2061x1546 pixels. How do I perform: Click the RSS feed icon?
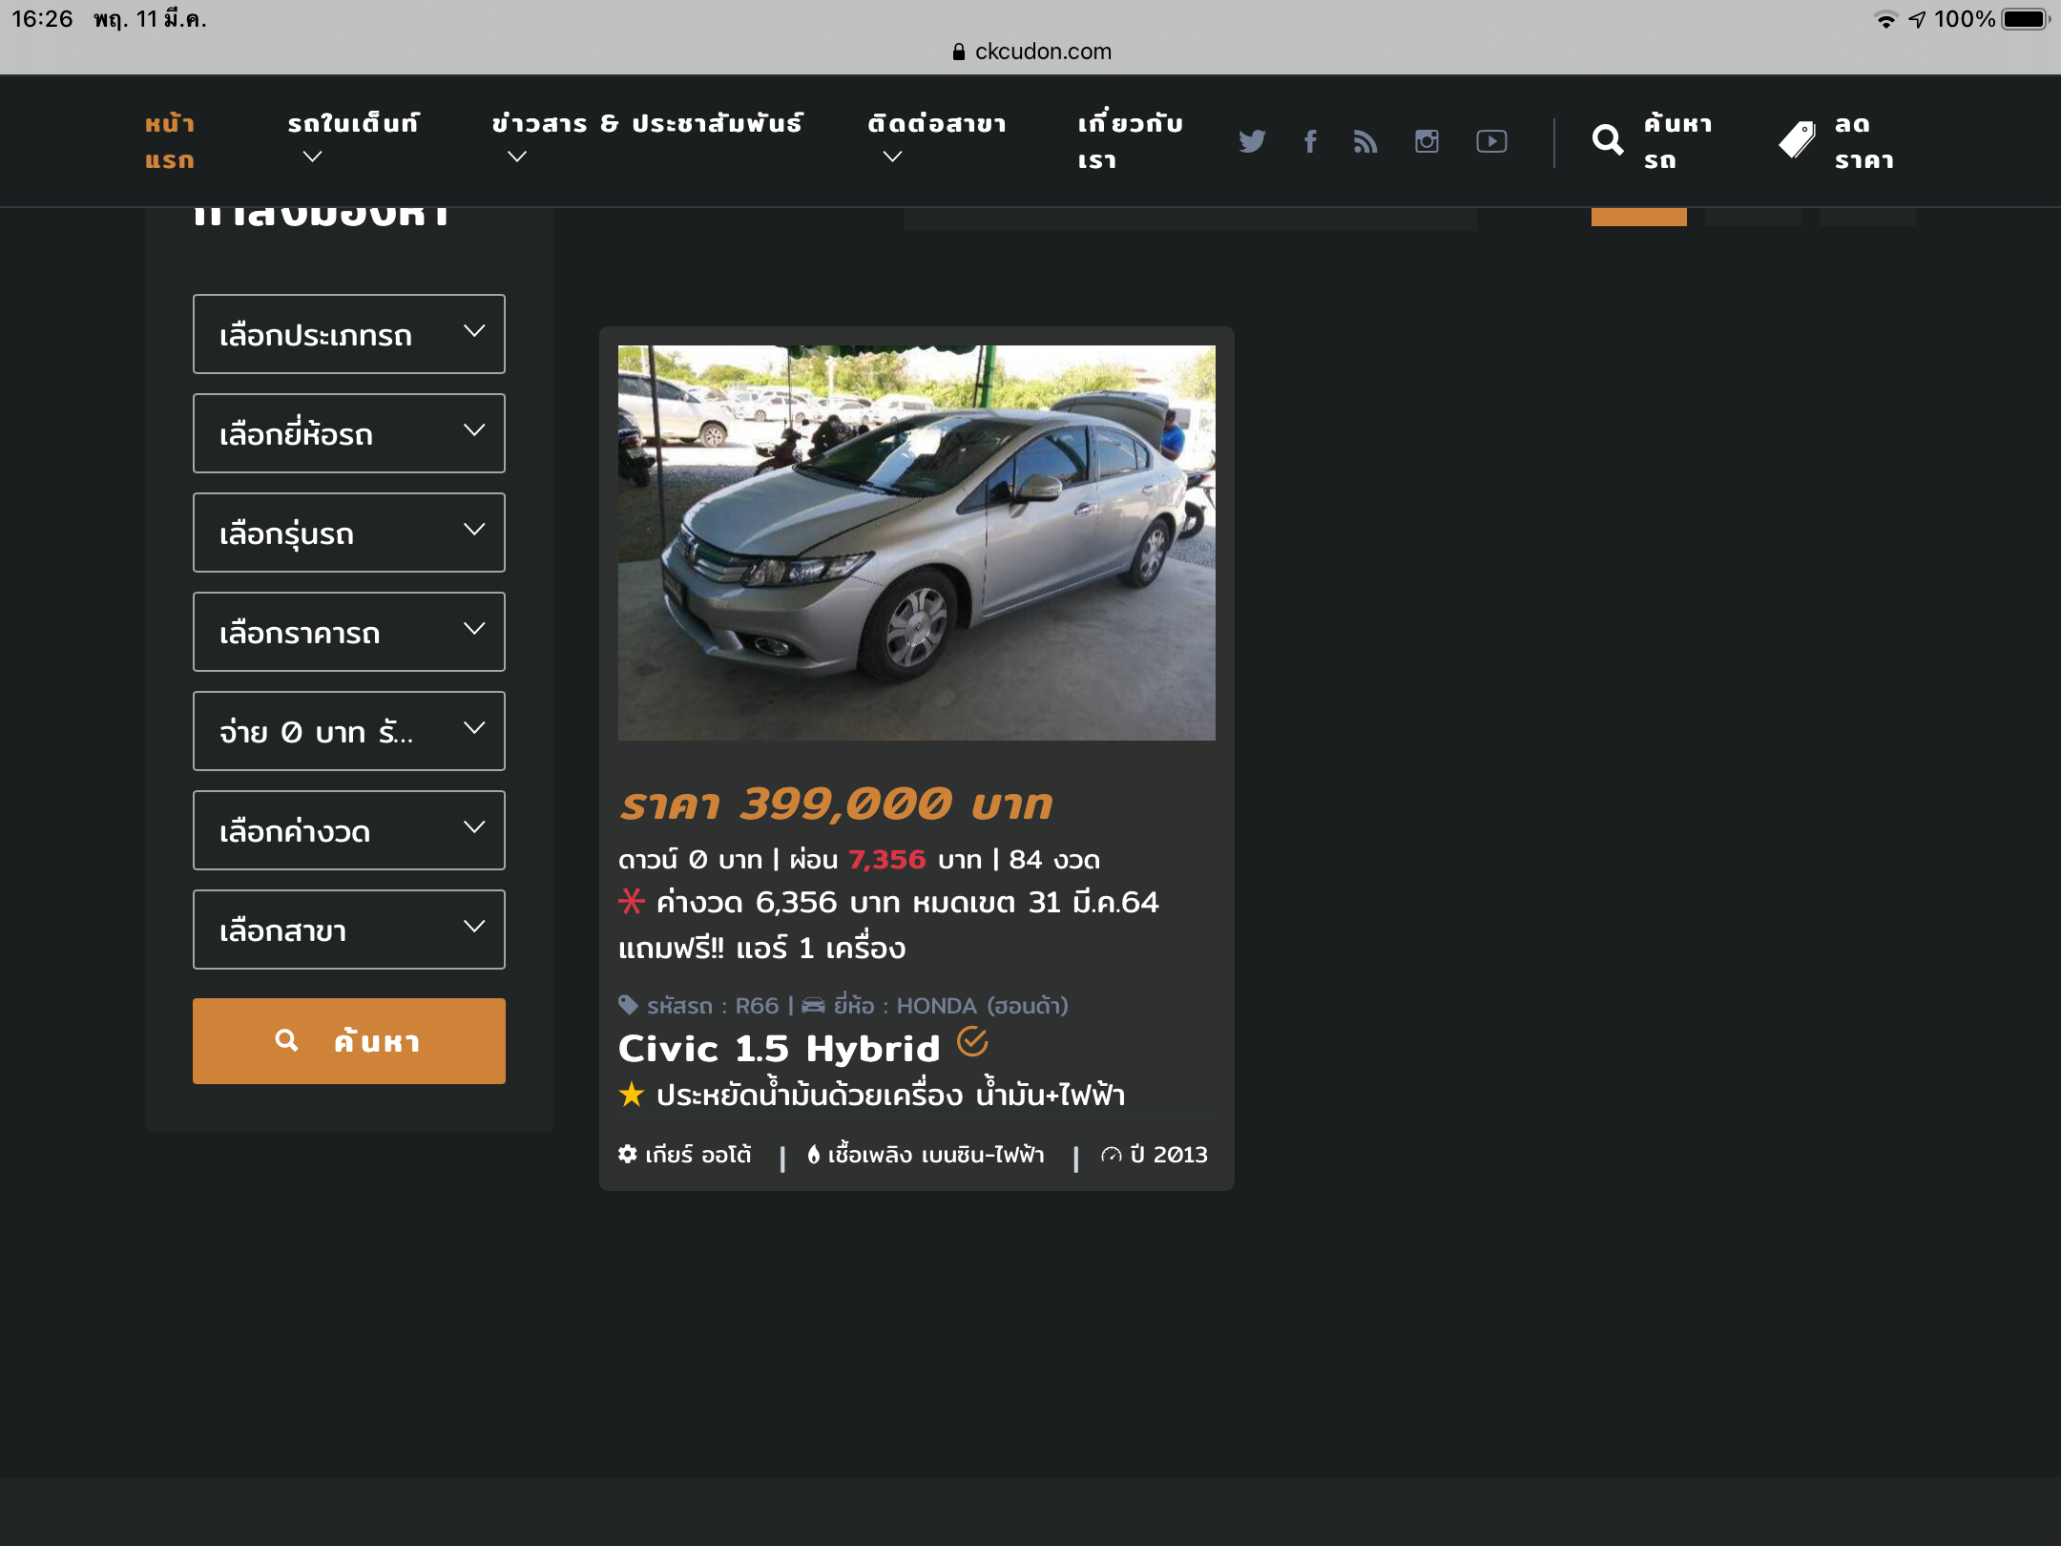click(1365, 141)
